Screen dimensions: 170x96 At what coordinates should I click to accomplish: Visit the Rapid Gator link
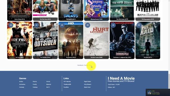pos(87,82)
